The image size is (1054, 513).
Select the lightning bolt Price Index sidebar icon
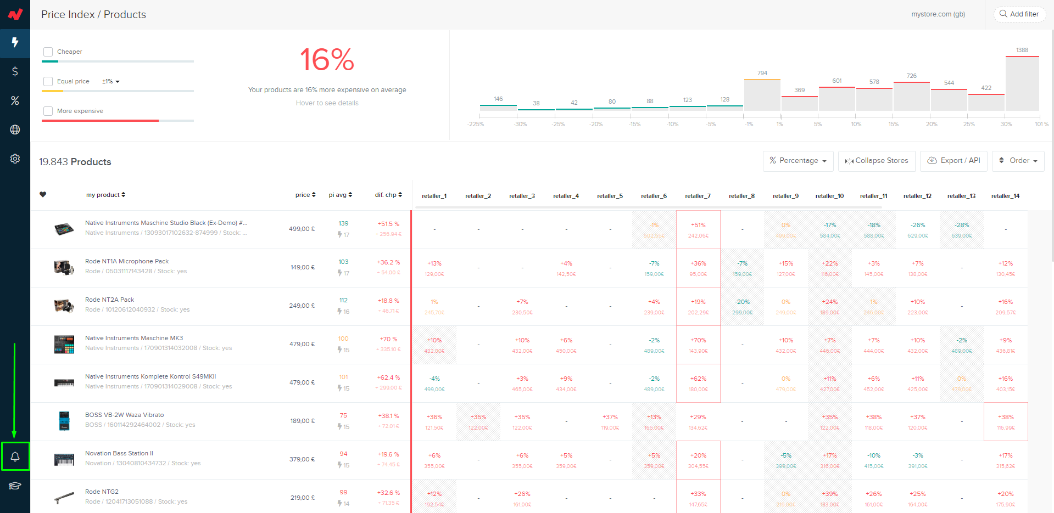point(15,42)
